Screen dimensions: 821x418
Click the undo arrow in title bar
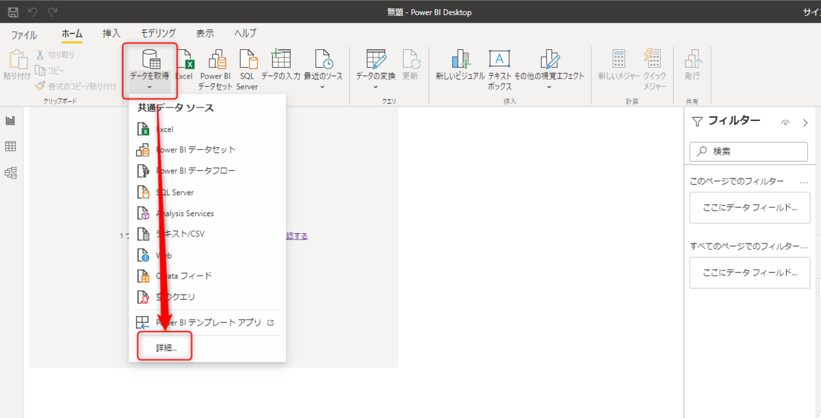[x=34, y=12]
